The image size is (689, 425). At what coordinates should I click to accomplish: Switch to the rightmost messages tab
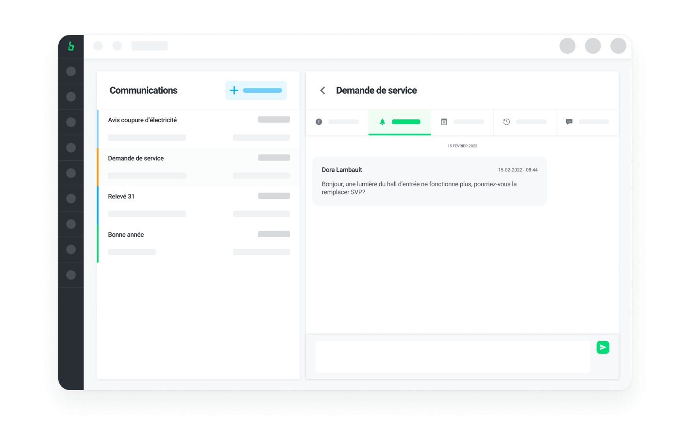coord(588,122)
